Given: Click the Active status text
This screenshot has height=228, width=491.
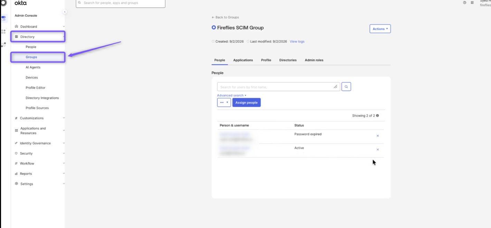Looking at the screenshot, I should coord(299,148).
